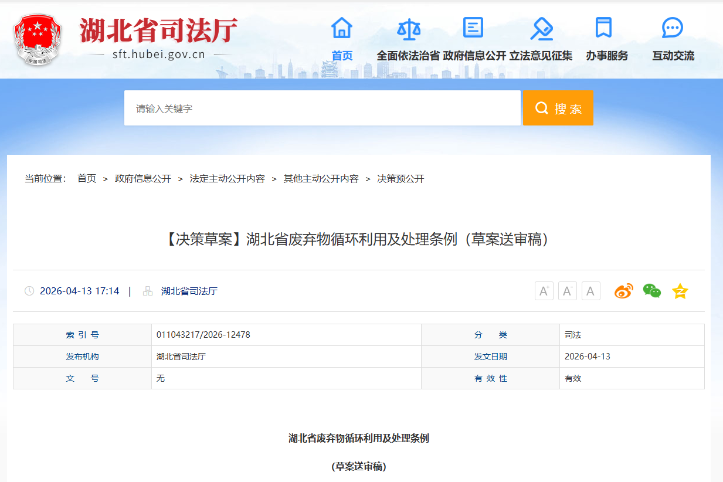723x482 pixels.
Task: Navigate to 法定主动公开内容 breadcrumb
Action: point(228,179)
